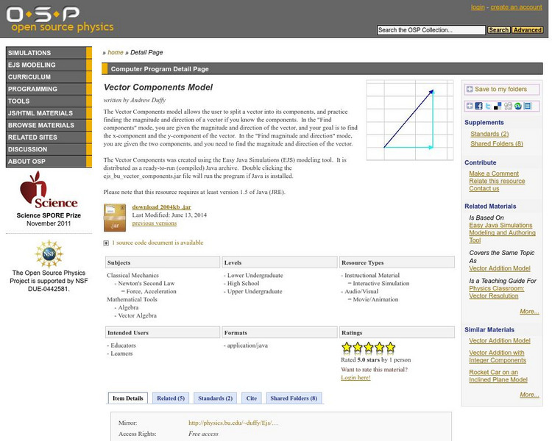Go to the PROGRAMMING section
Image resolution: width=552 pixels, height=441 pixels.
(49, 89)
